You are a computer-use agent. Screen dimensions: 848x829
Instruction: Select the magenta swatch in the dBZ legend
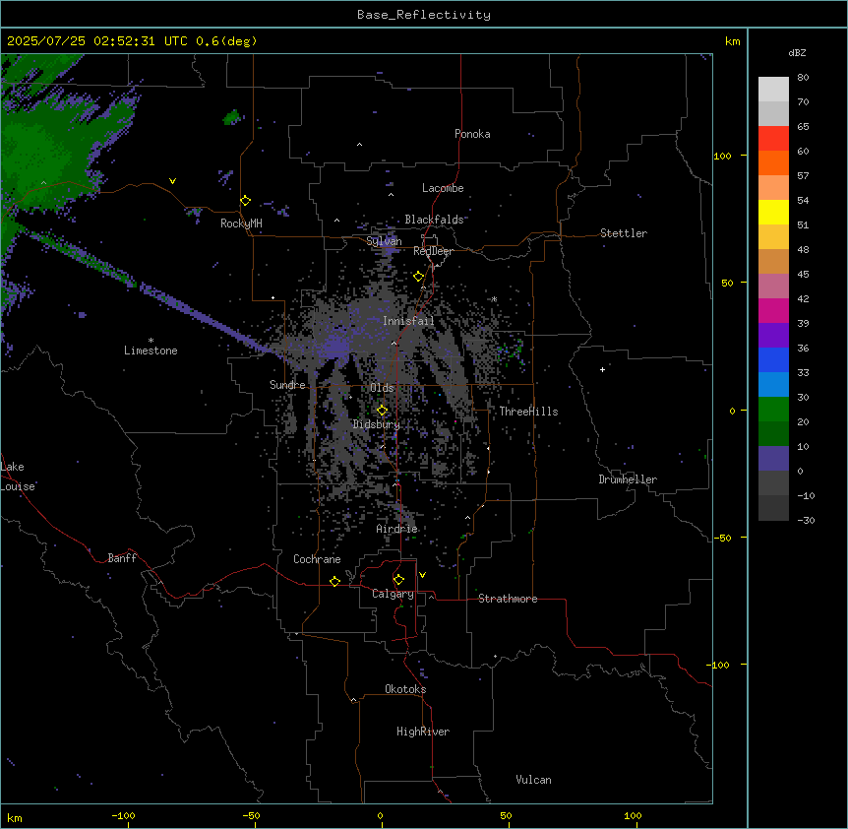point(773,310)
